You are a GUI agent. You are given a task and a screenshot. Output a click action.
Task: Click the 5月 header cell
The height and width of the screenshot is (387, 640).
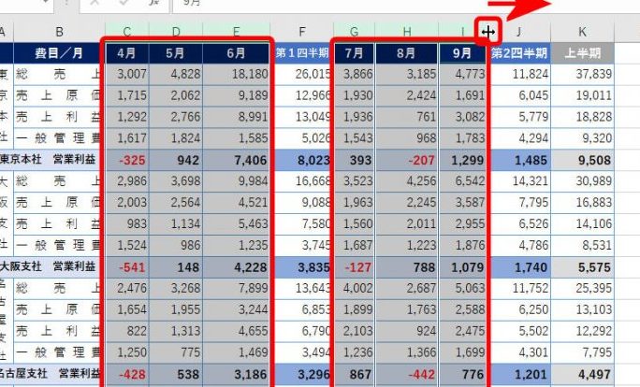(x=176, y=53)
